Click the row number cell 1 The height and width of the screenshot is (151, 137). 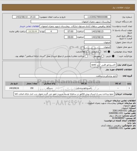point(129,88)
